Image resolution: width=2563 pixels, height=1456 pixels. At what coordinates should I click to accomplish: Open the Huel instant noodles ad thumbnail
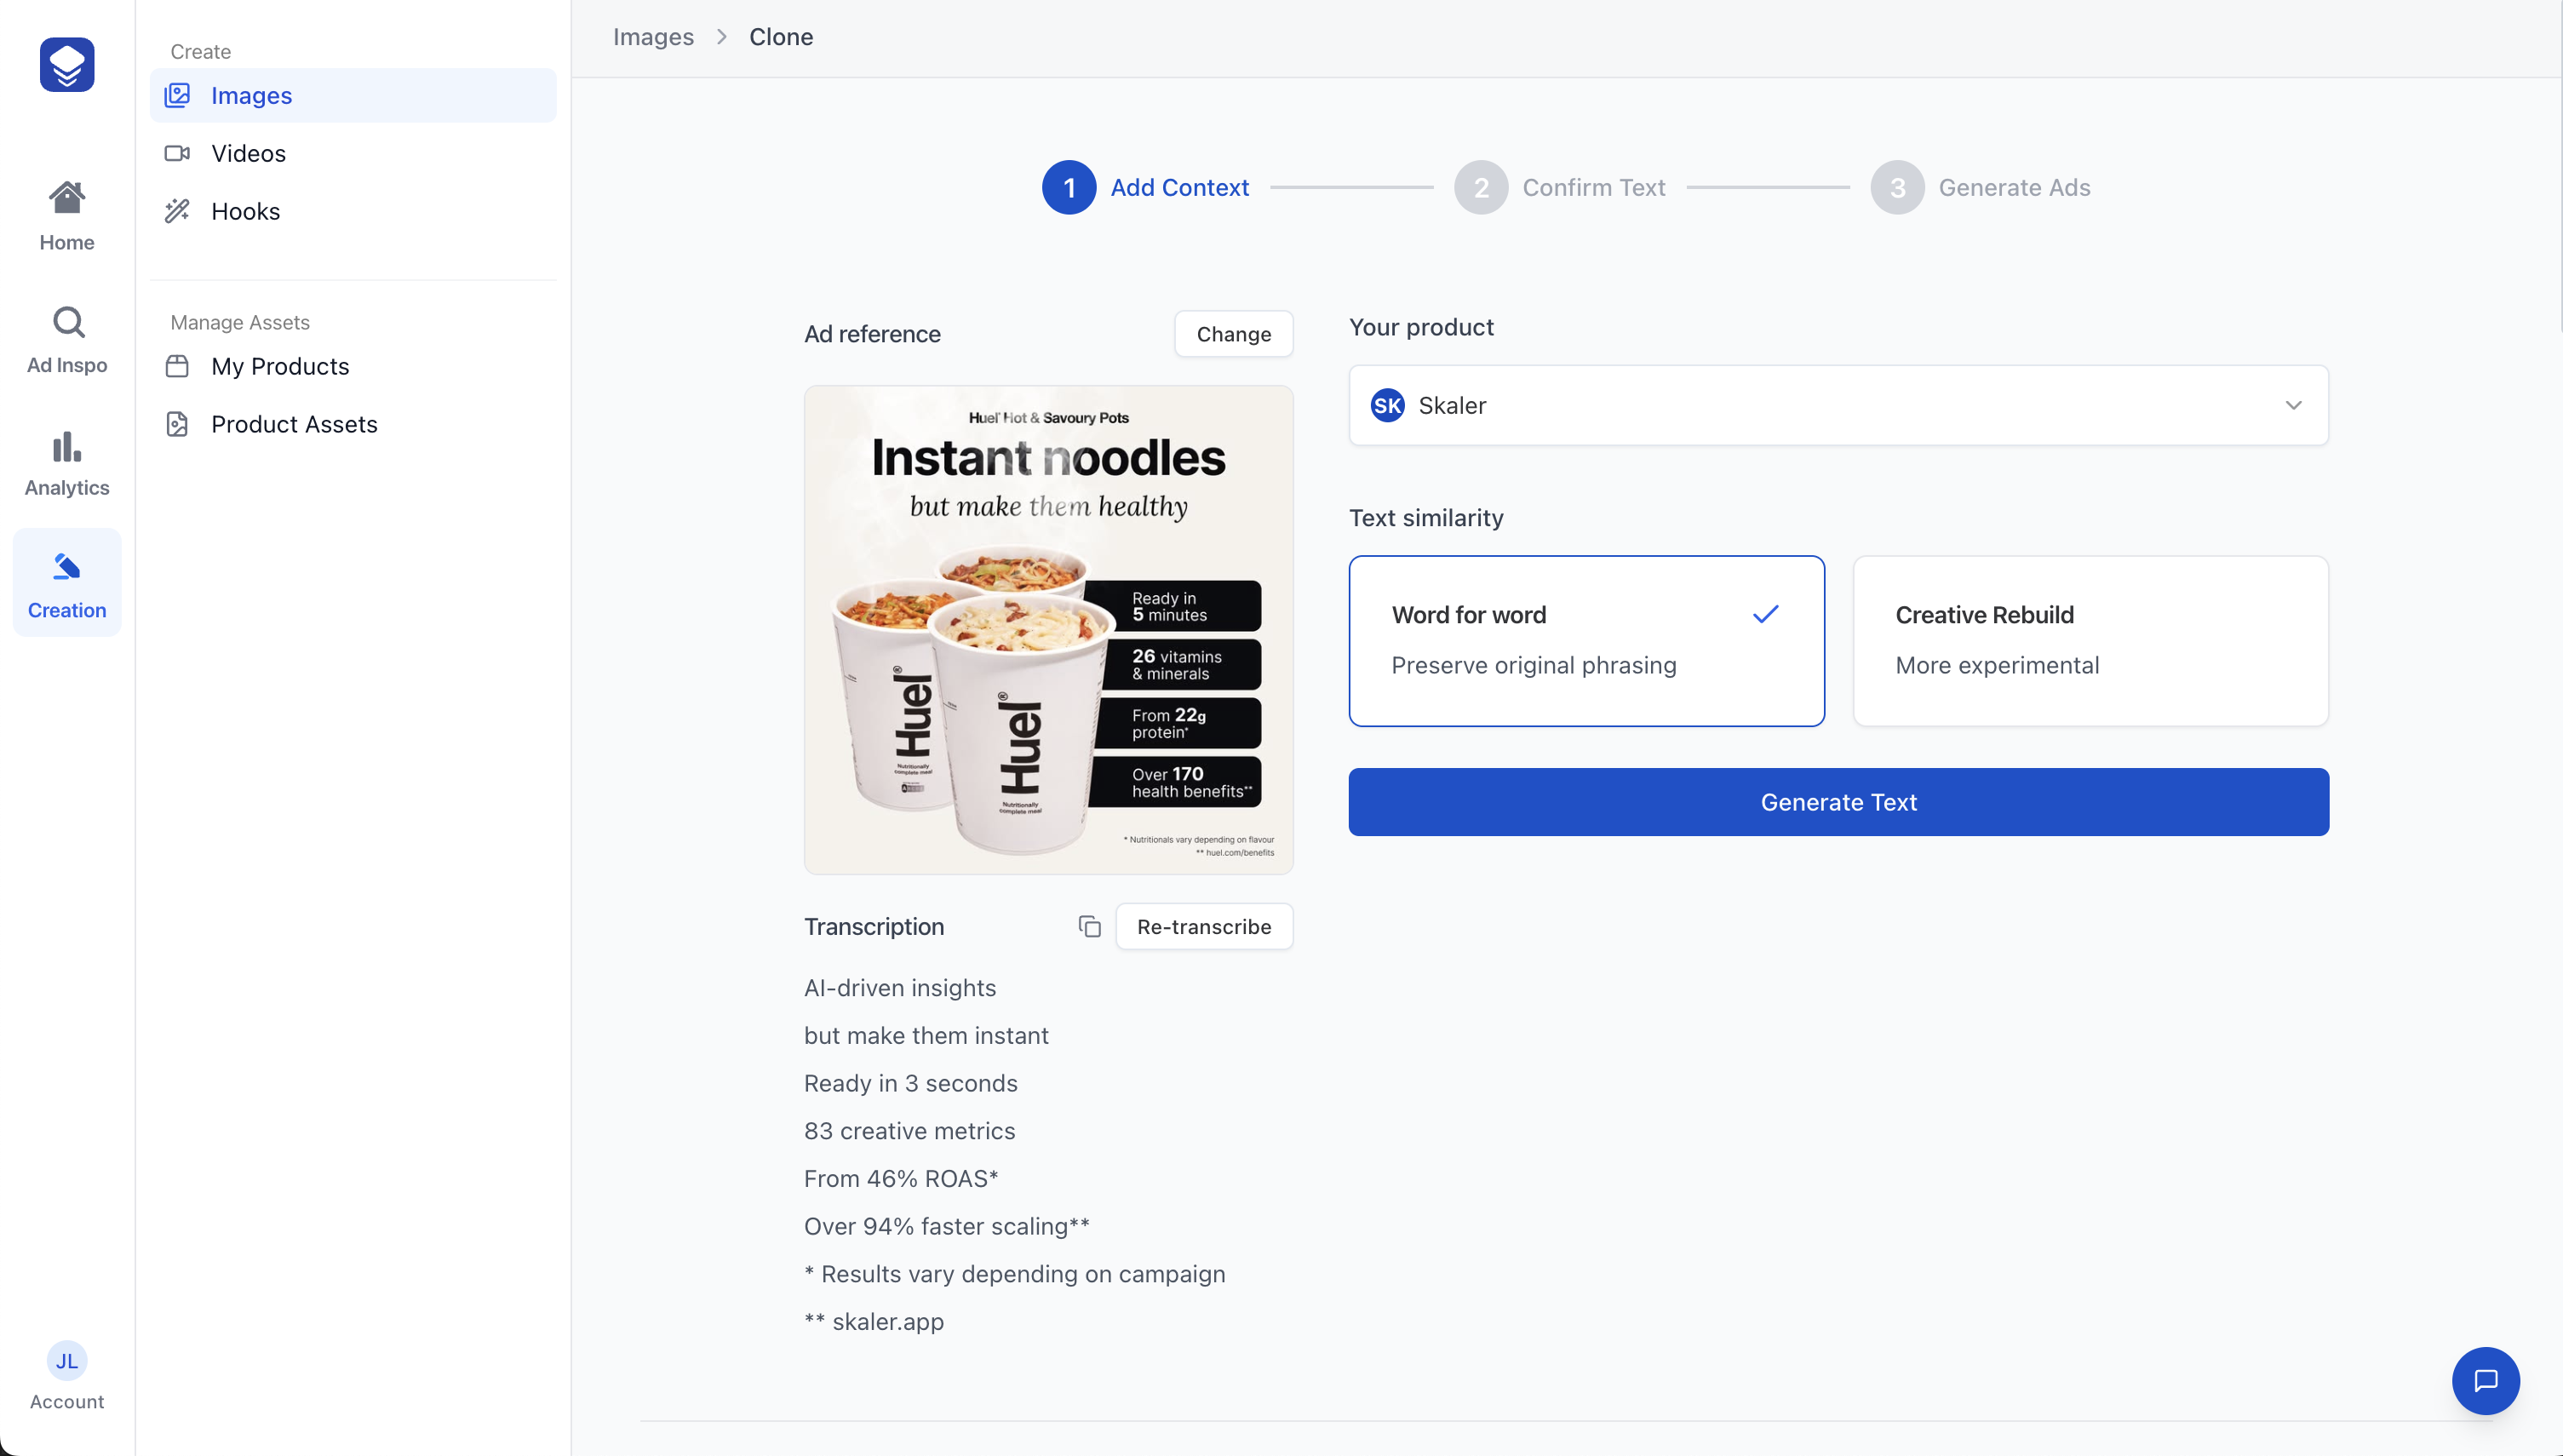(1048, 630)
